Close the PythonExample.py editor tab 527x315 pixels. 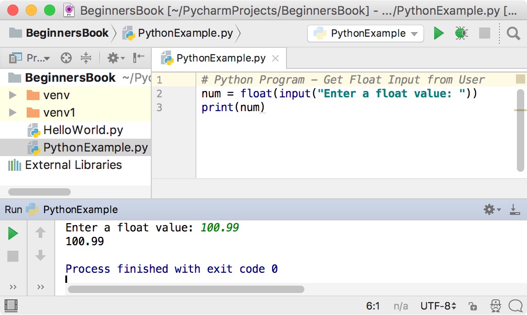pos(275,58)
